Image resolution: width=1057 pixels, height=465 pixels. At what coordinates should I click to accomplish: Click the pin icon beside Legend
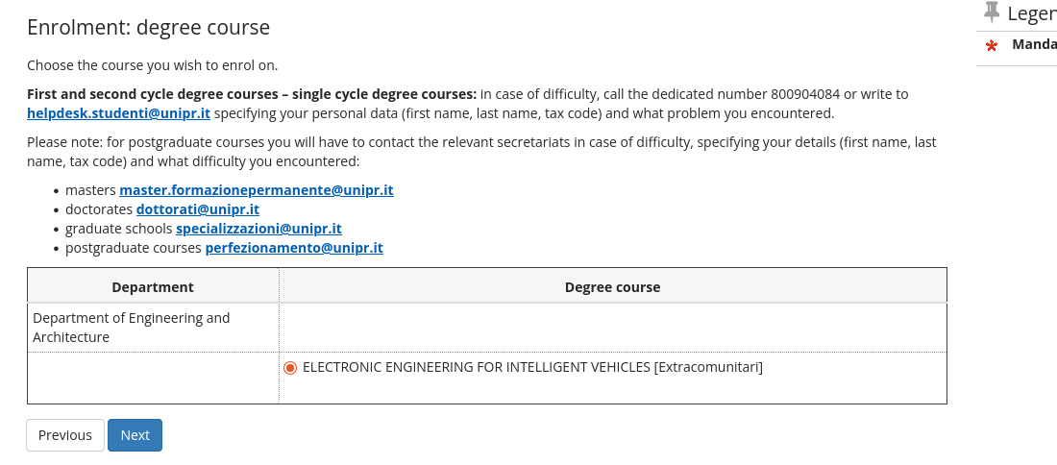[x=992, y=12]
